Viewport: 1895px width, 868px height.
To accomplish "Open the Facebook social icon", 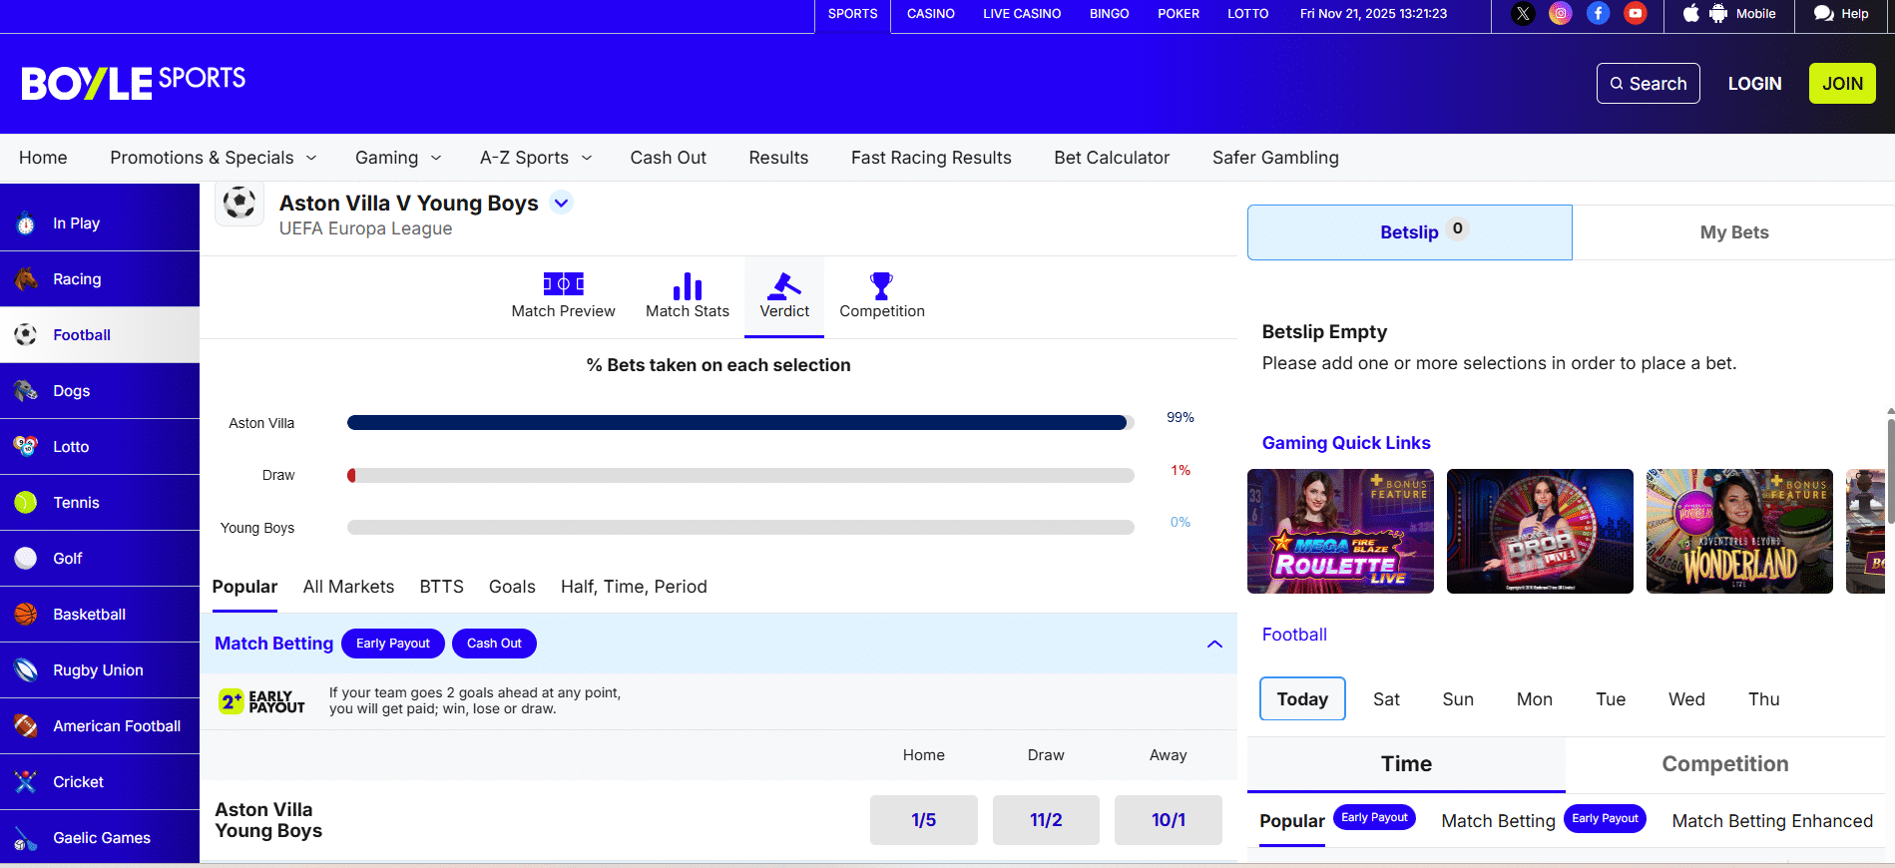I will click(1599, 14).
